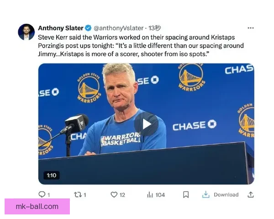This screenshot has width=274, height=219.
Task: Click the 1:10 video duration badge
Action: [x=52, y=175]
